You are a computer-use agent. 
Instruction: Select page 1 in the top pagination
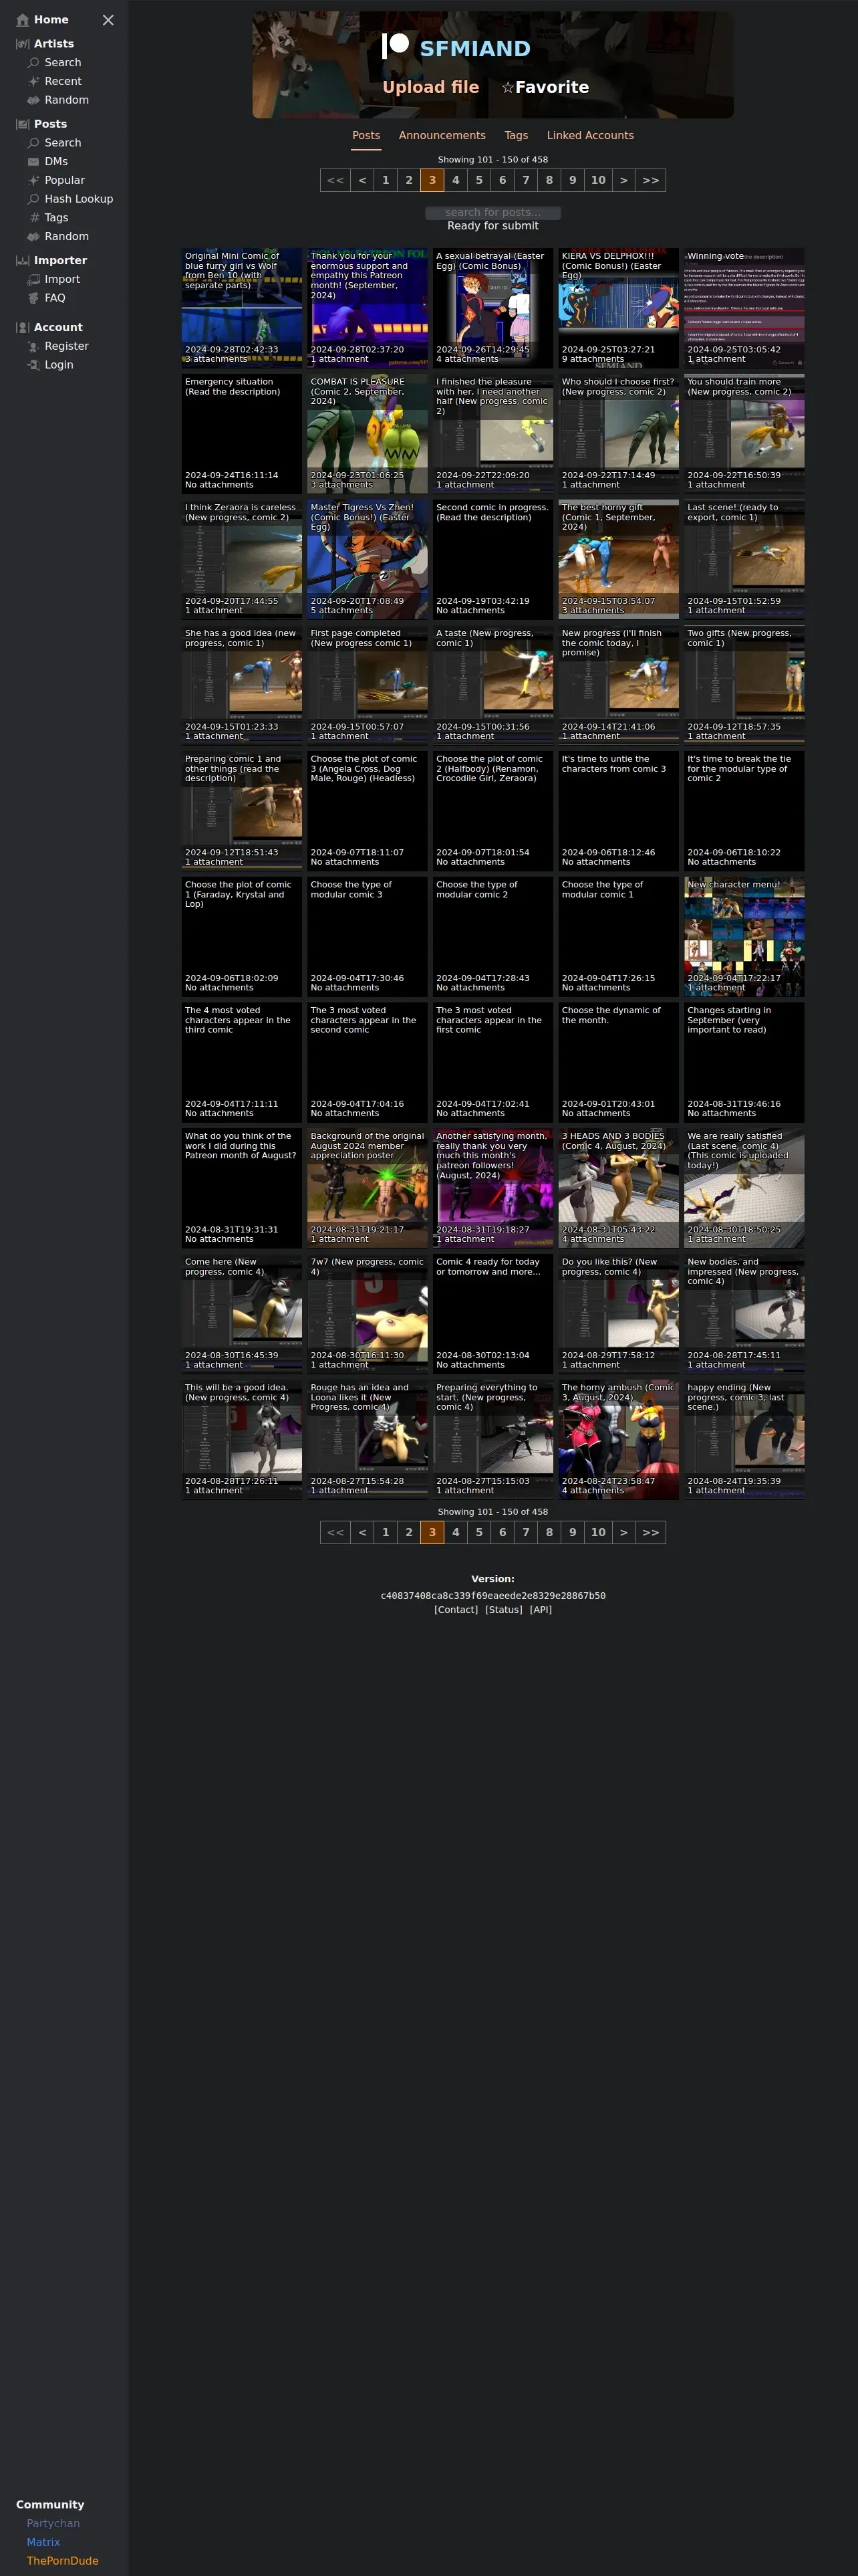pyautogui.click(x=386, y=181)
